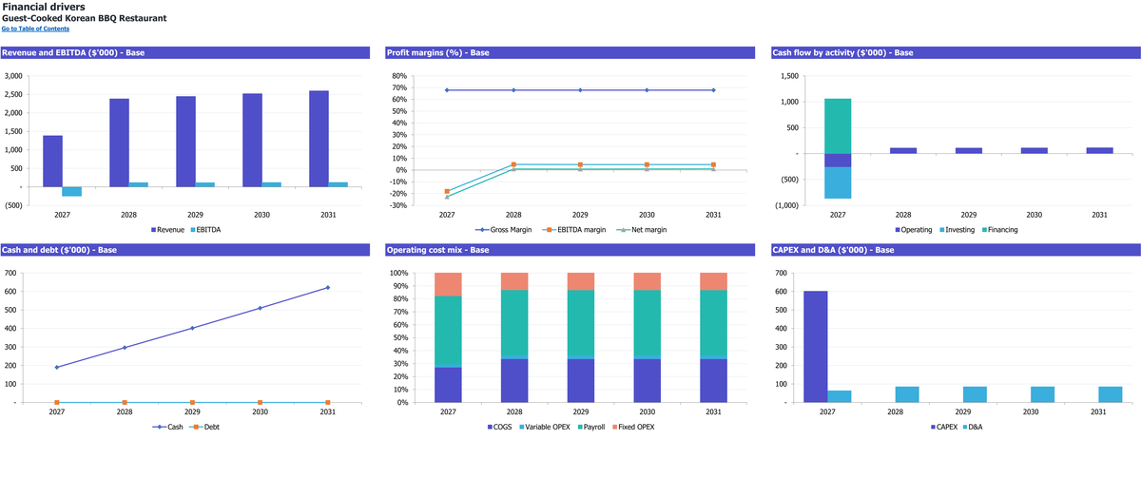Select the Cash legend entry
The image size is (1141, 478).
169,428
